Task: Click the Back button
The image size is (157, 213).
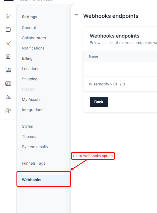Action: click(x=99, y=102)
